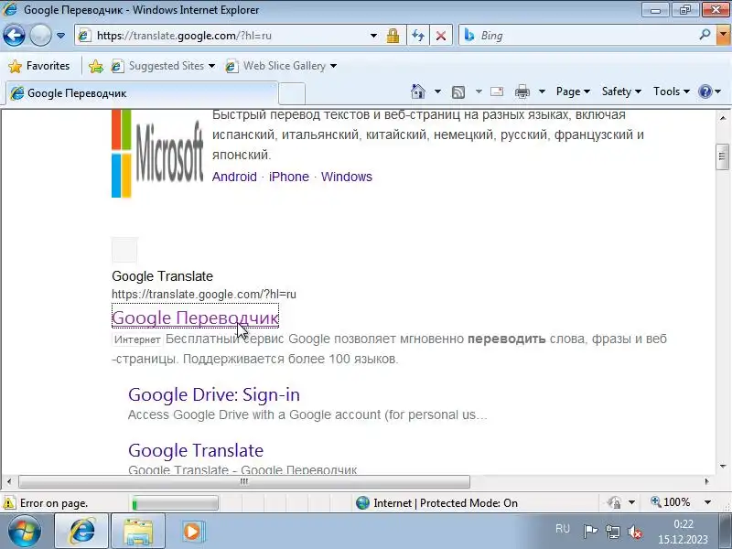Click the Add to Favorites Bar icon
This screenshot has height=549, width=732.
point(96,66)
